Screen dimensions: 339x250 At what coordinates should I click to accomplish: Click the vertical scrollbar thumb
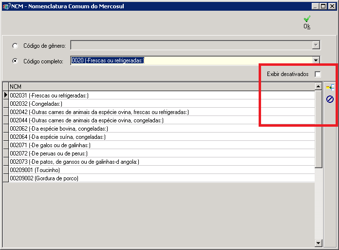point(318,129)
